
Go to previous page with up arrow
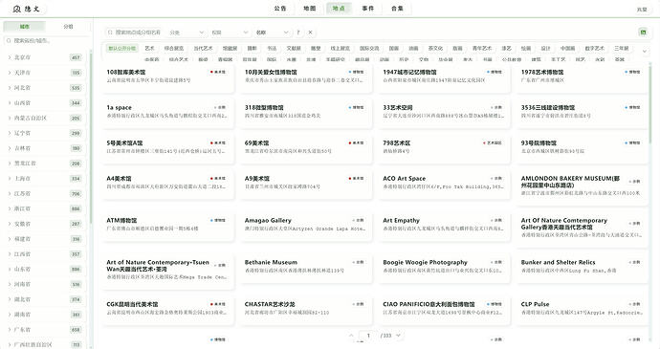point(351,336)
